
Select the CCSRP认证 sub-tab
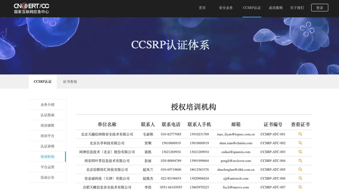click(43, 82)
